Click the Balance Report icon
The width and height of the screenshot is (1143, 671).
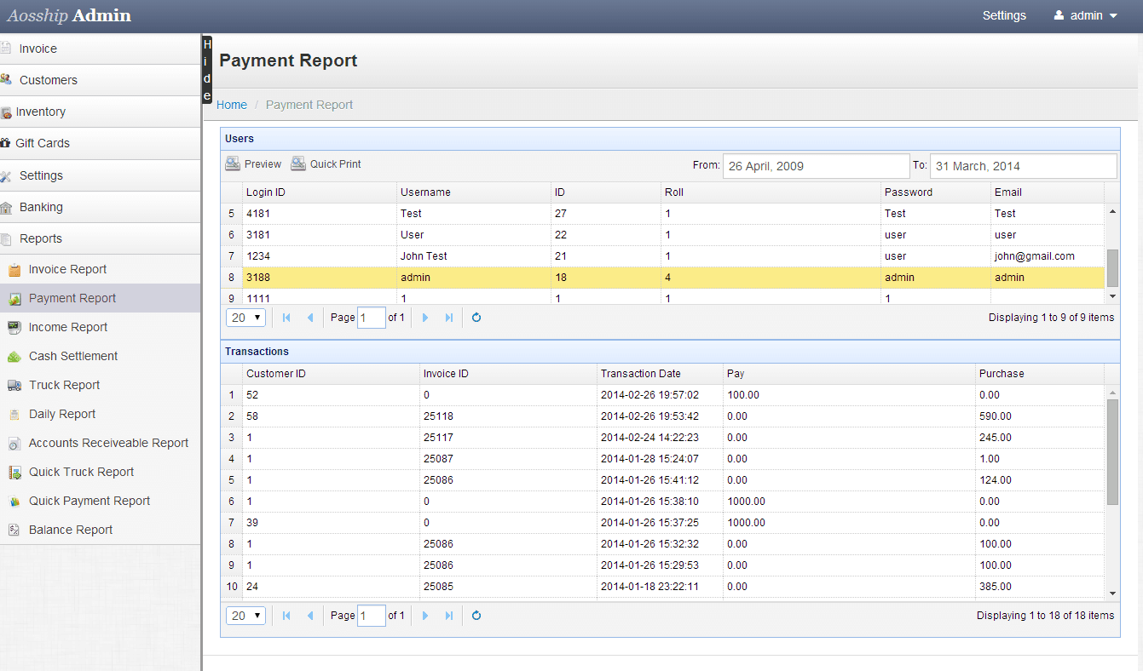pos(14,530)
